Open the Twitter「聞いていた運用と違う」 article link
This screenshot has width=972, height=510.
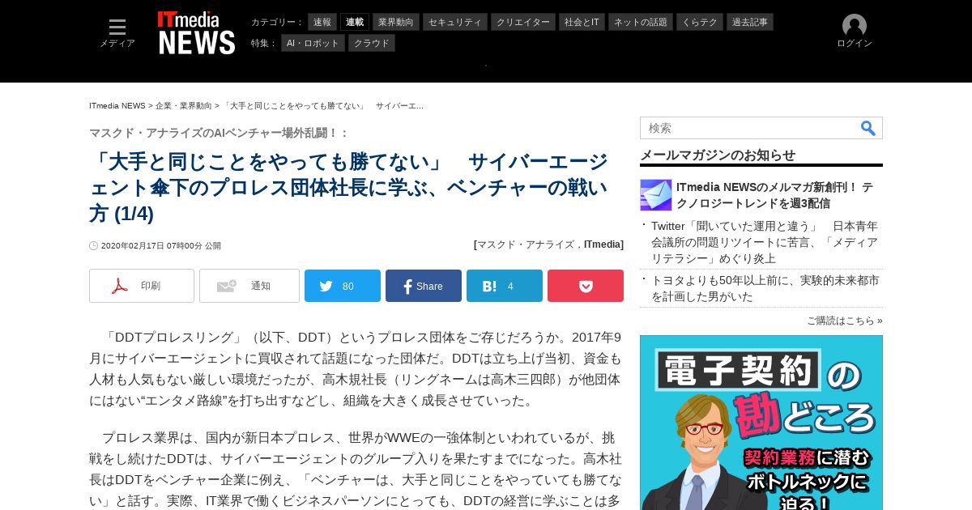click(765, 242)
